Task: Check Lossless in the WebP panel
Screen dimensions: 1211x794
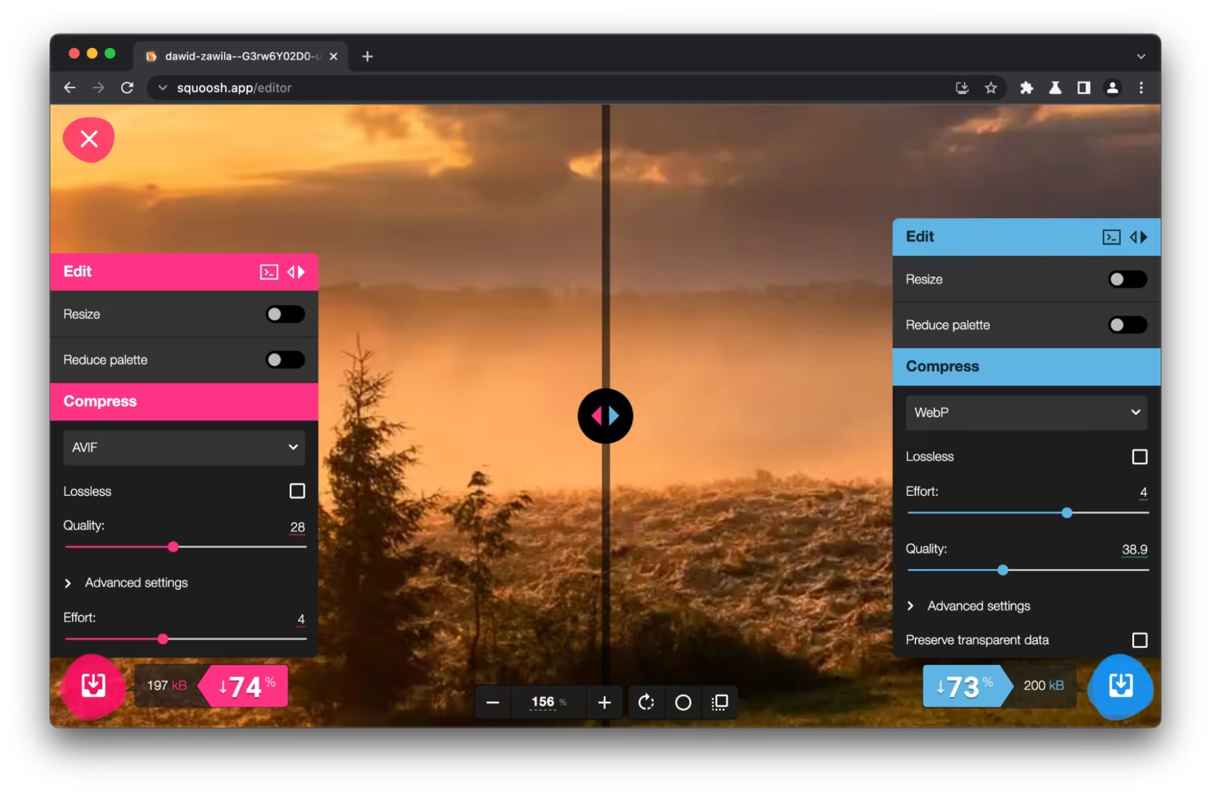Action: tap(1140, 457)
